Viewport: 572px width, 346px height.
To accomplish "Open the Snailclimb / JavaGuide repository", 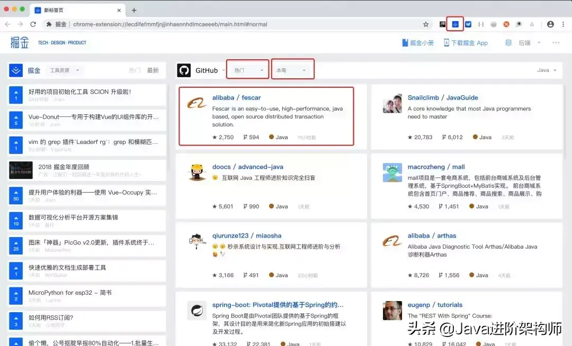I will (x=442, y=97).
